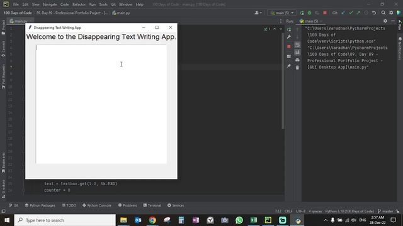
Task: Open Chrome from the taskbar
Action: [152, 220]
